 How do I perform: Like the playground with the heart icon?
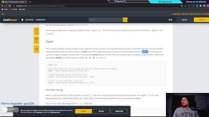pyautogui.click(x=36, y=31)
